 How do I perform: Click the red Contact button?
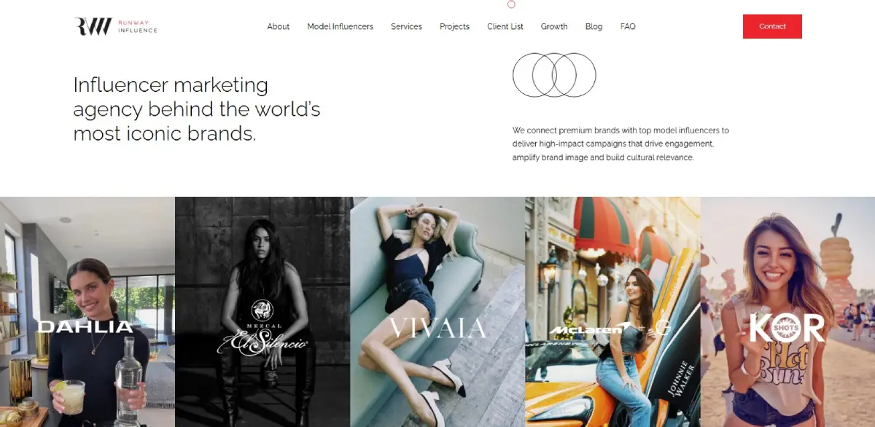pos(772,26)
